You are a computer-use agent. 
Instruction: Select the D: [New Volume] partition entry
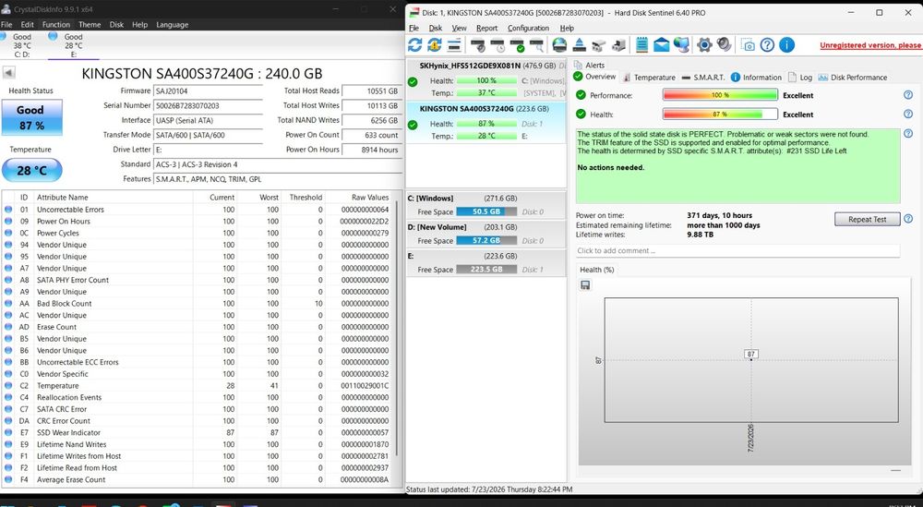486,234
